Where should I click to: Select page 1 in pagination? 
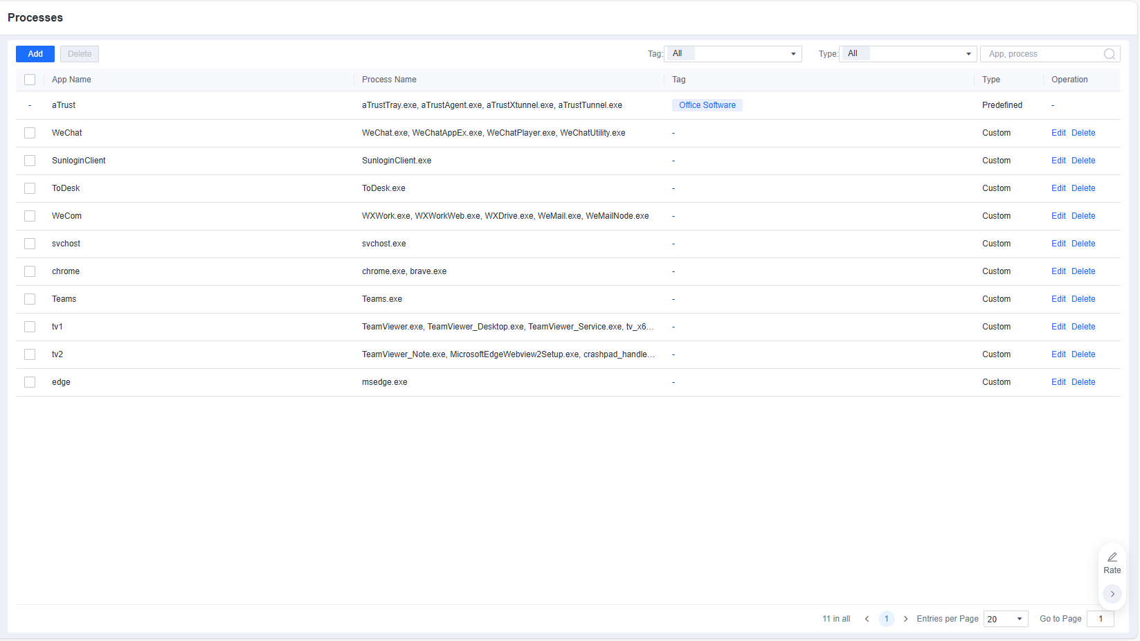point(886,619)
